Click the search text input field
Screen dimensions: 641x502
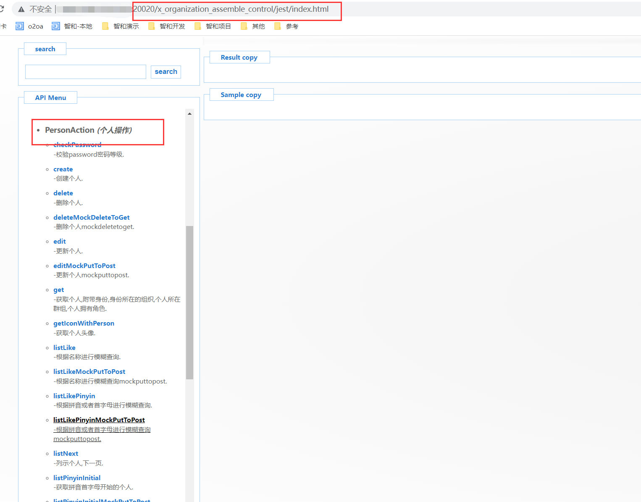pos(86,72)
